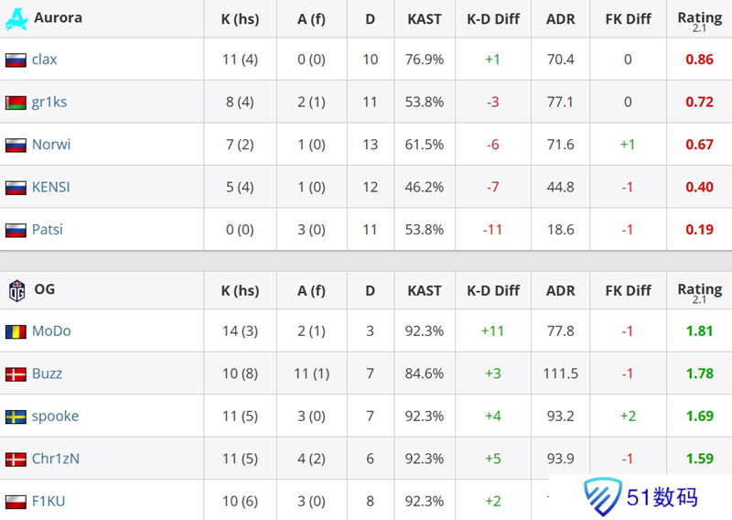
Task: Click the Aurora team logo icon
Action: pos(16,18)
